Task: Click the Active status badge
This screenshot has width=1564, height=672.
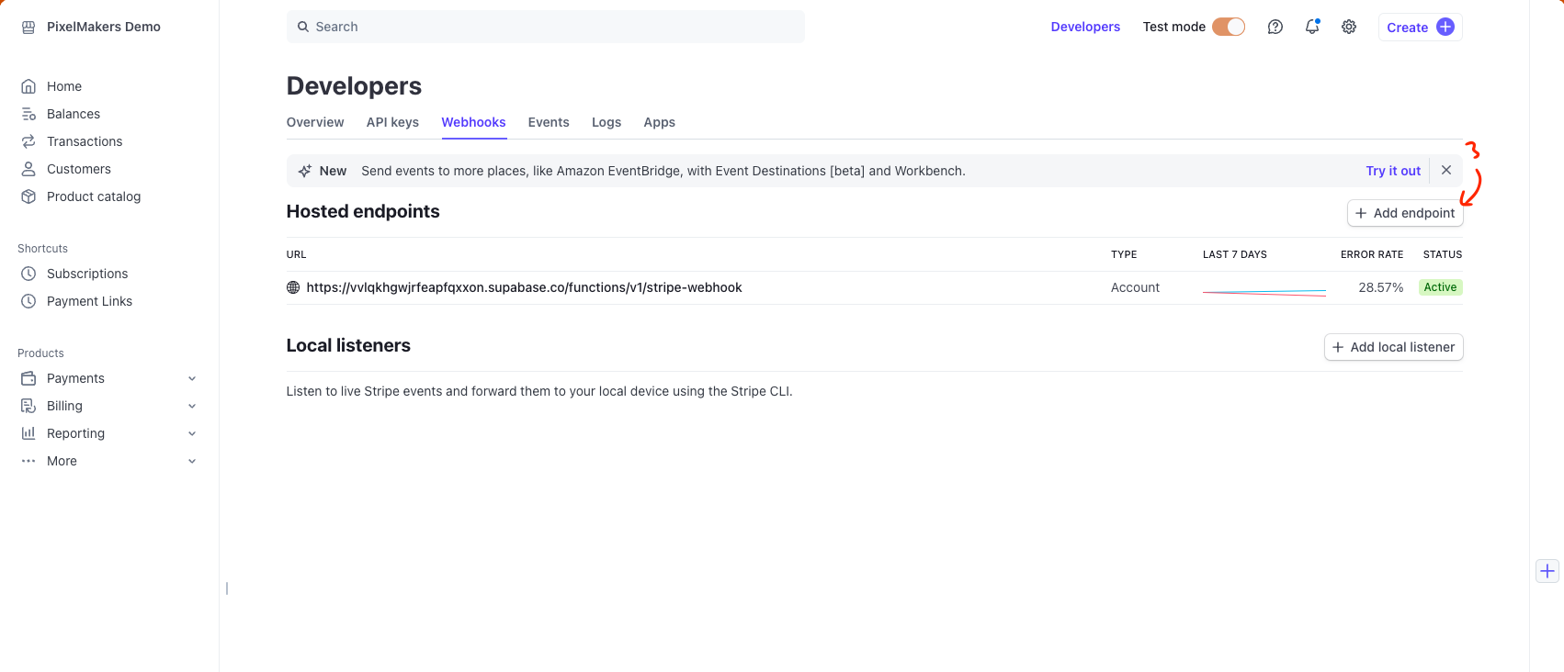Action: pyautogui.click(x=1440, y=287)
